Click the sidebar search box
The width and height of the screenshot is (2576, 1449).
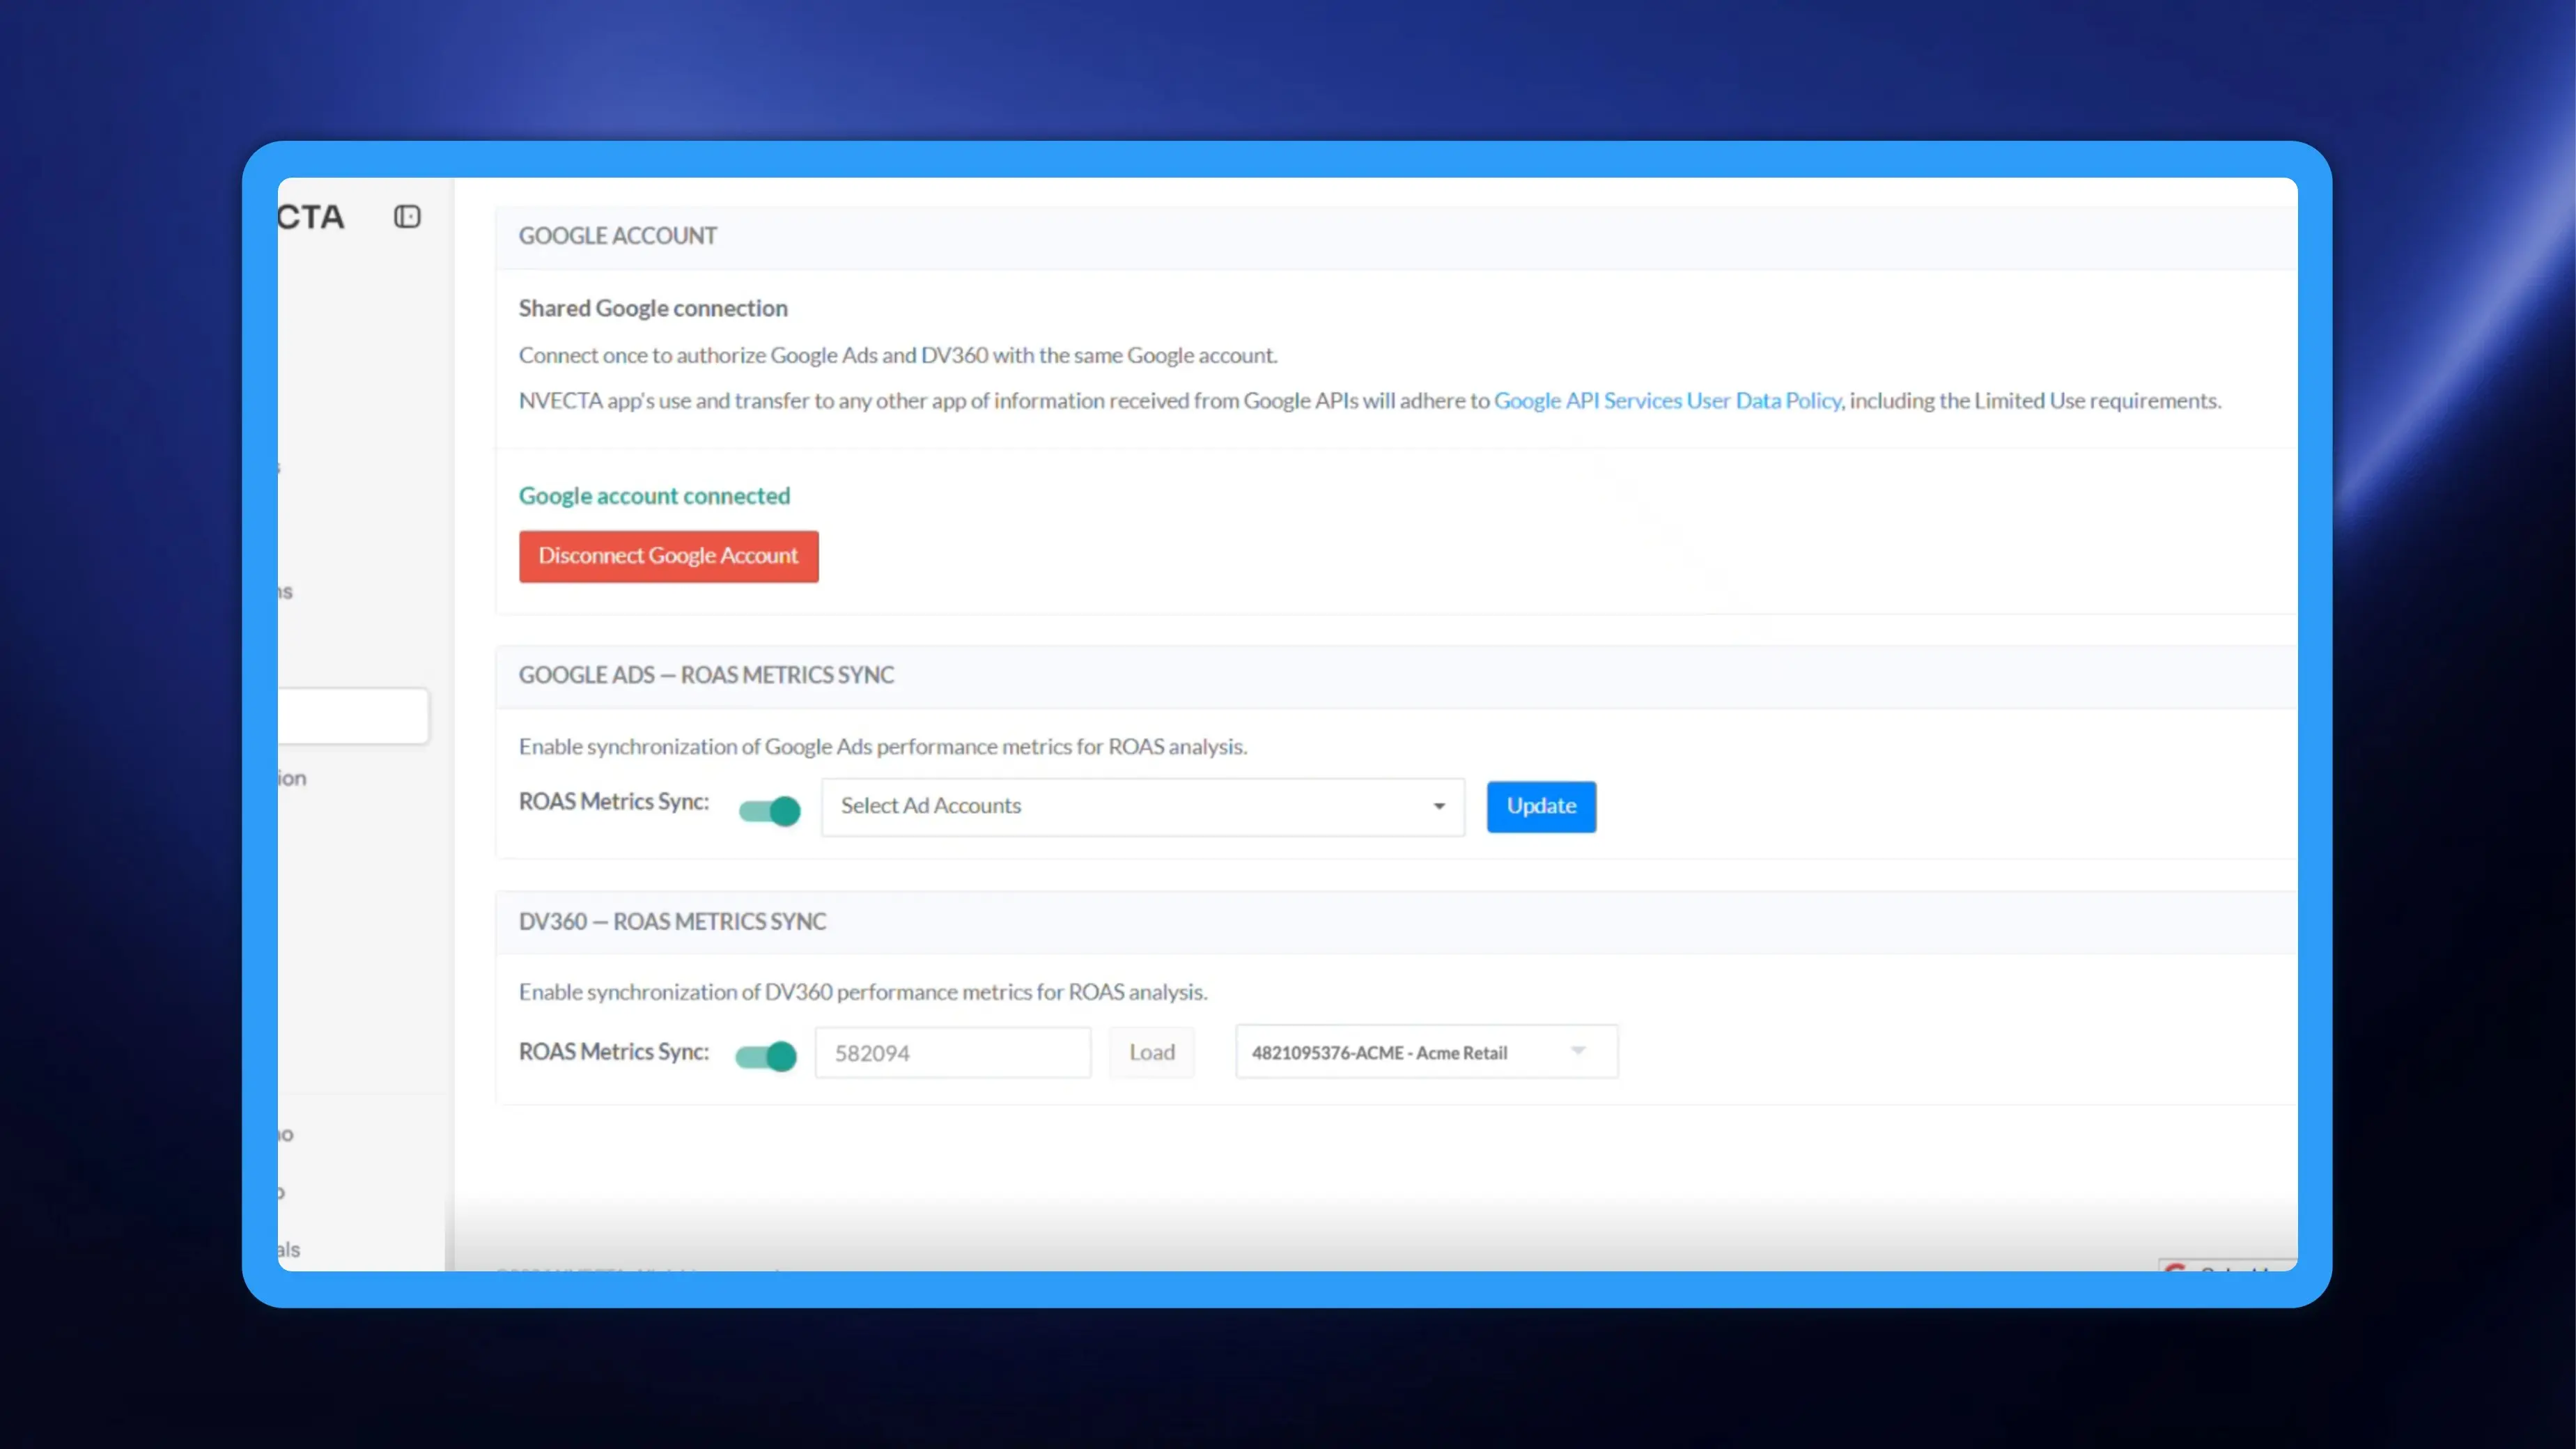(353, 716)
